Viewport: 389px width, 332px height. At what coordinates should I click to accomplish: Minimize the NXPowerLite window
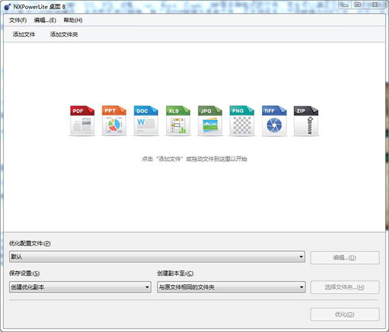pos(346,5)
